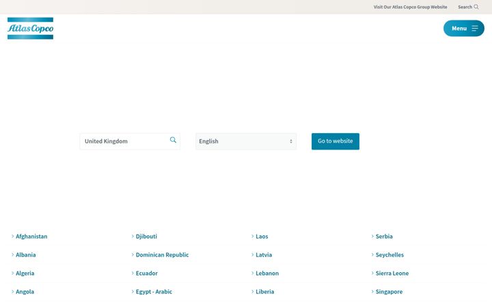Select Lebanon from the country list
Viewport: 492px width, 307px height.
pos(267,273)
